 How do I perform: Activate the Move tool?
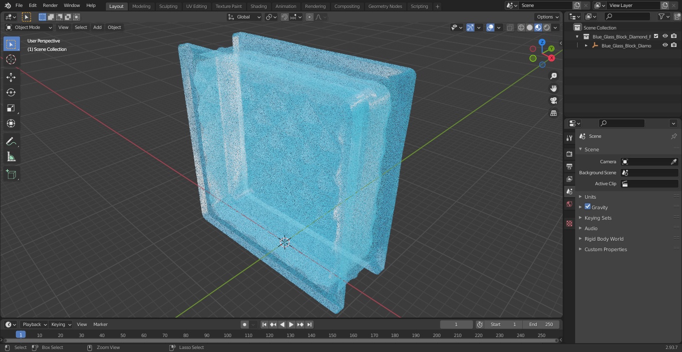[11, 77]
